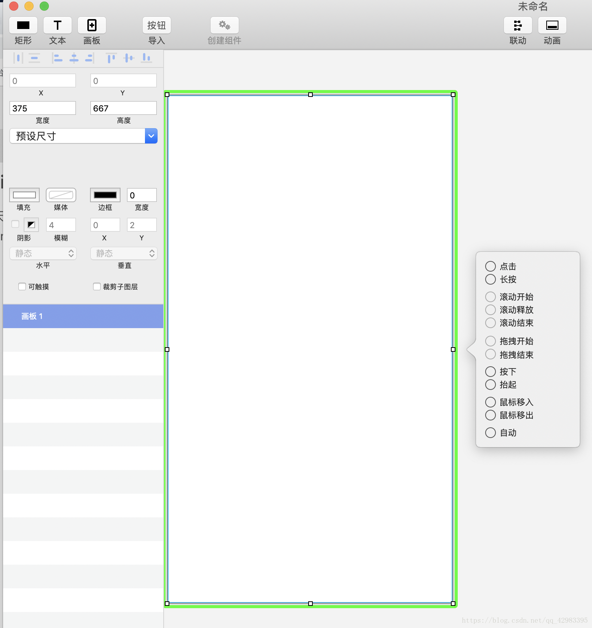The width and height of the screenshot is (592, 628).
Task: Select the 拖拽结束 drag end trigger
Action: tap(491, 354)
